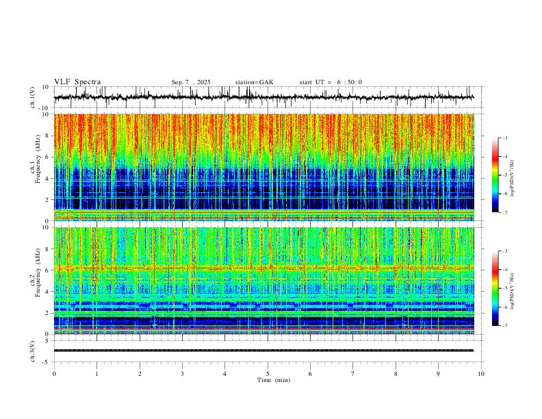
Task: Click the "-3" value on ch.1 color bar
Action: [x=505, y=138]
